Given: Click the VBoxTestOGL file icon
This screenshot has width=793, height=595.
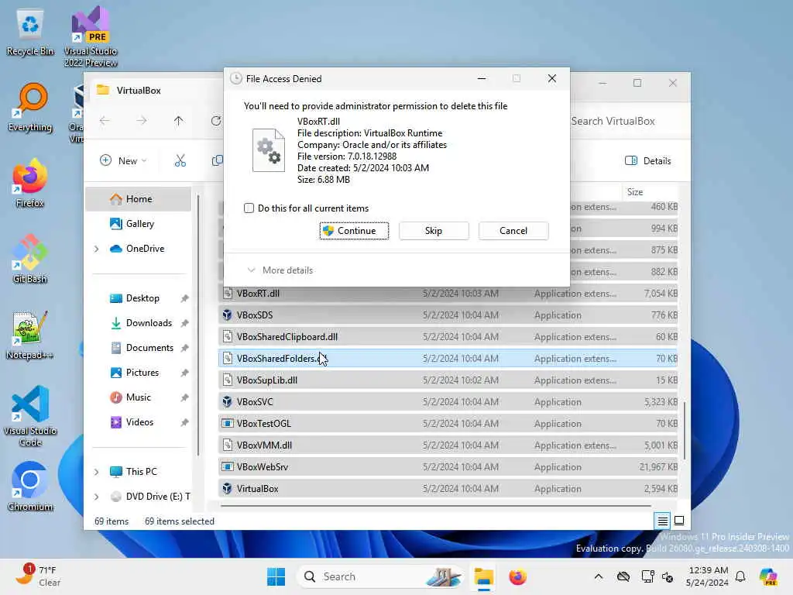Looking at the screenshot, I should (228, 424).
